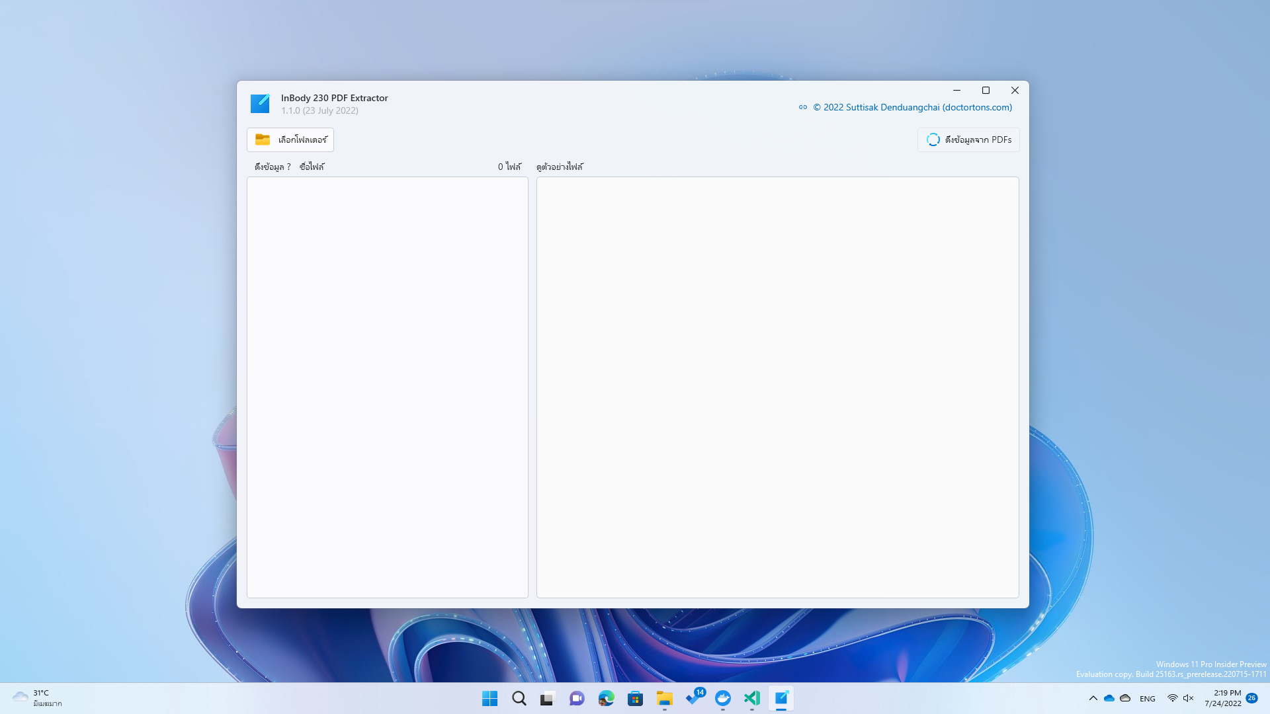Click the blue OneDrive tray icon
The image size is (1270, 714).
[1109, 698]
